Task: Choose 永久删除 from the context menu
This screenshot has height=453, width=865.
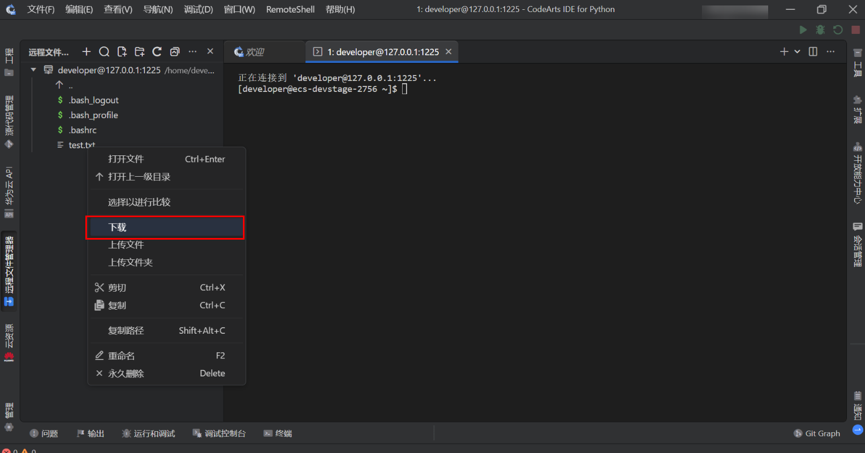Action: (166, 373)
